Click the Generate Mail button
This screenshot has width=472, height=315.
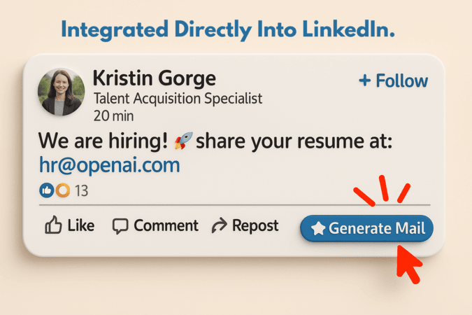coord(366,228)
